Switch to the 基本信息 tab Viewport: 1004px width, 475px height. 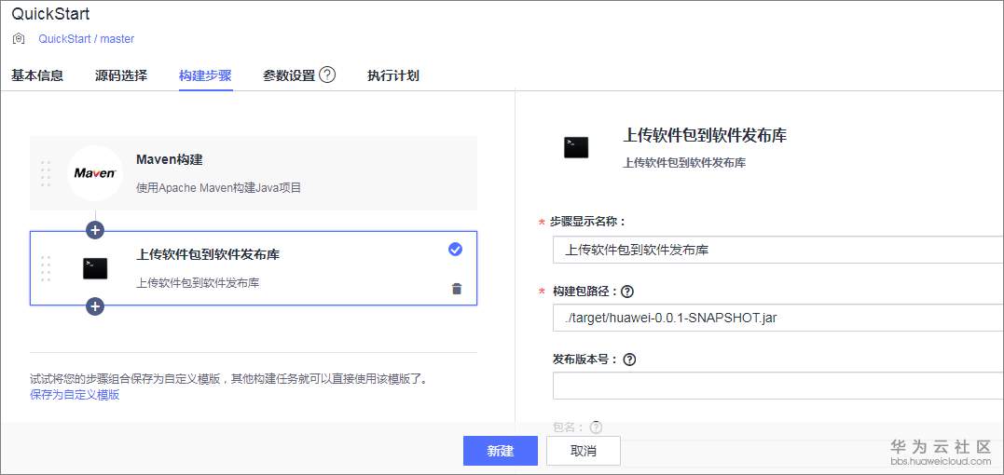click(x=37, y=76)
